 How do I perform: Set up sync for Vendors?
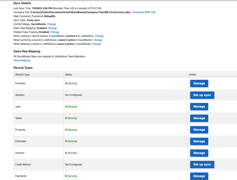(x=202, y=95)
